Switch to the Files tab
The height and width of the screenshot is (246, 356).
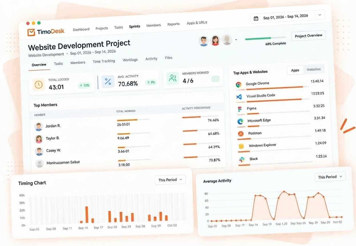pyautogui.click(x=169, y=57)
